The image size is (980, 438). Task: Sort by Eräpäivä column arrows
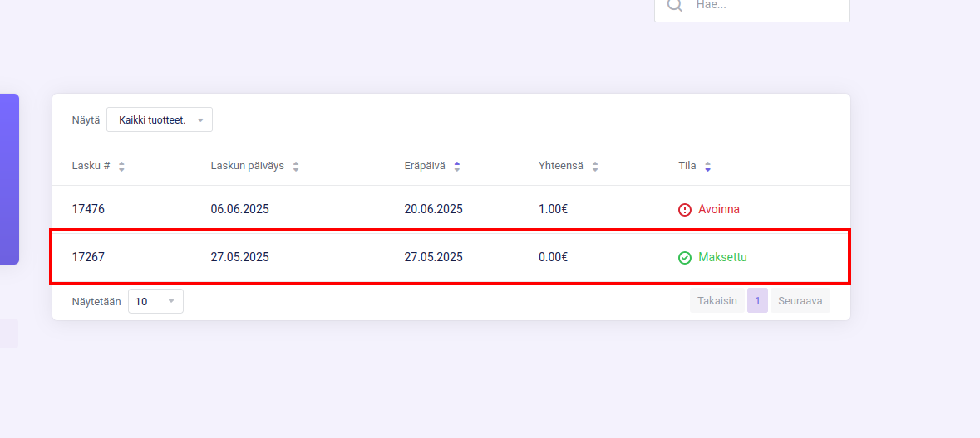tap(457, 167)
